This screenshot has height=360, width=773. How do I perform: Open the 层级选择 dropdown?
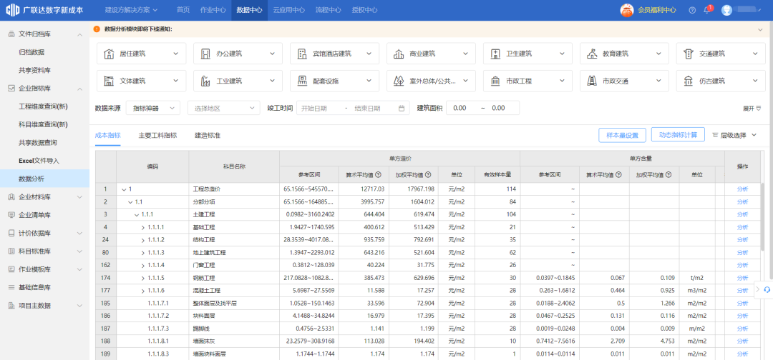(x=734, y=135)
